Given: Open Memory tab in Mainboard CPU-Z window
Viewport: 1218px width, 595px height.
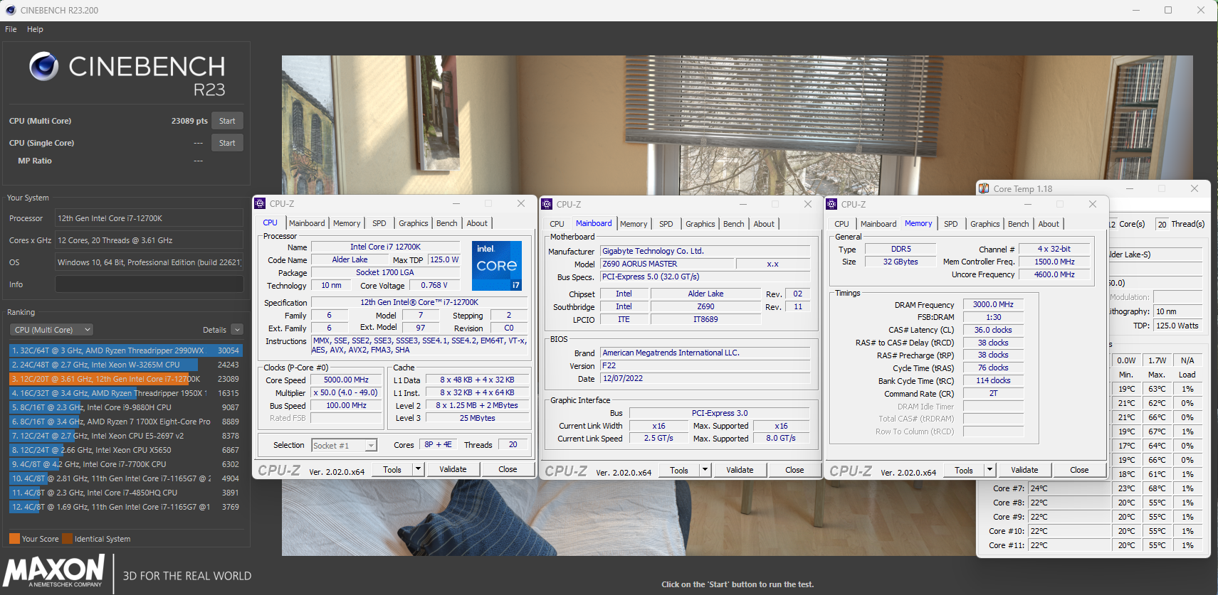Looking at the screenshot, I should [634, 224].
